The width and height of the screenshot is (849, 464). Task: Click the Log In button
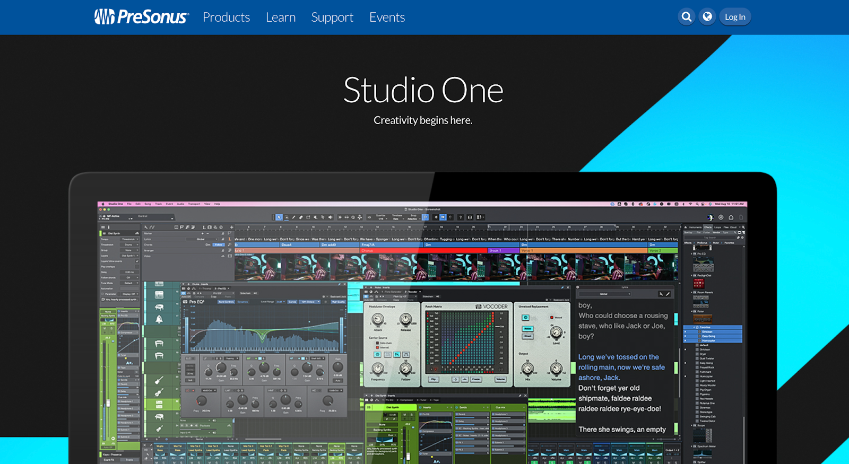tap(735, 17)
